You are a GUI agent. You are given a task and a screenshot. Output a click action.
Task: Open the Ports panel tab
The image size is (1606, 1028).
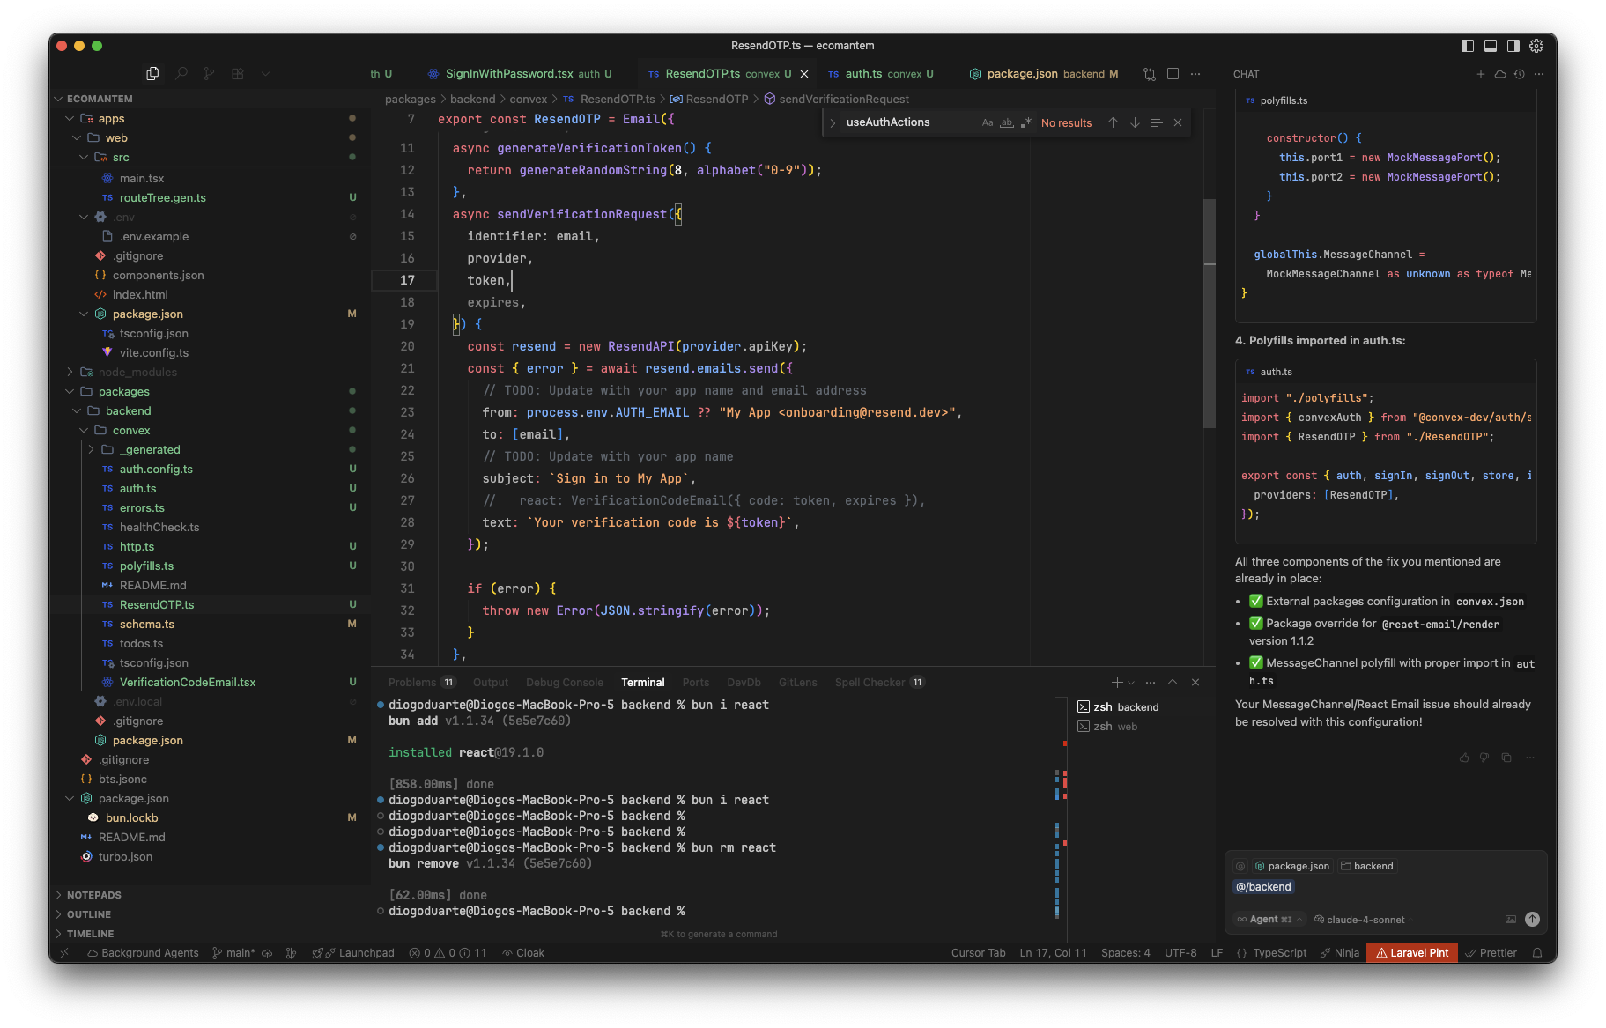pos(695,683)
